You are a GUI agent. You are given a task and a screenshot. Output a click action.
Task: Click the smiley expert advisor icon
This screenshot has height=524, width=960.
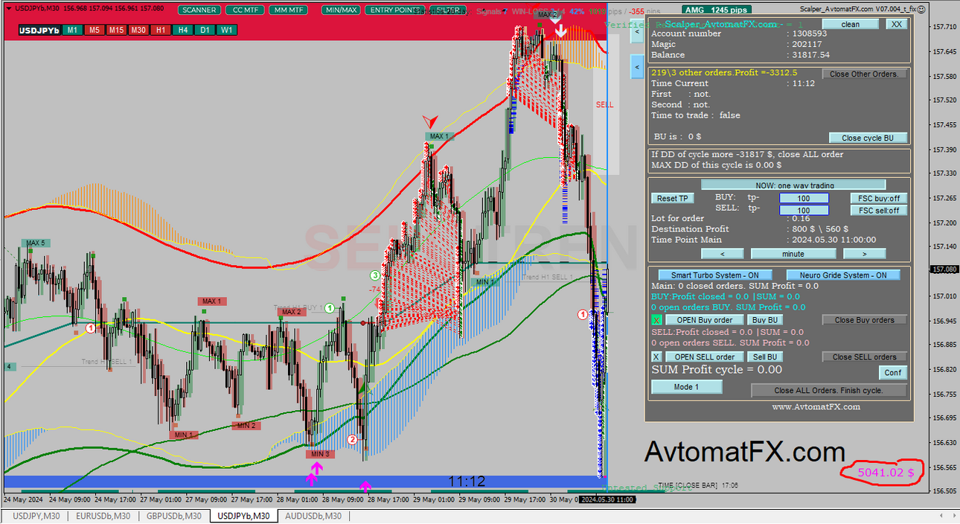923,9
